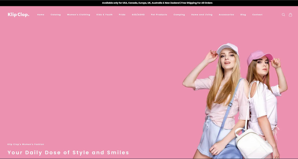Go to the Contact page
Screen dimensions: 298x159
257,15
